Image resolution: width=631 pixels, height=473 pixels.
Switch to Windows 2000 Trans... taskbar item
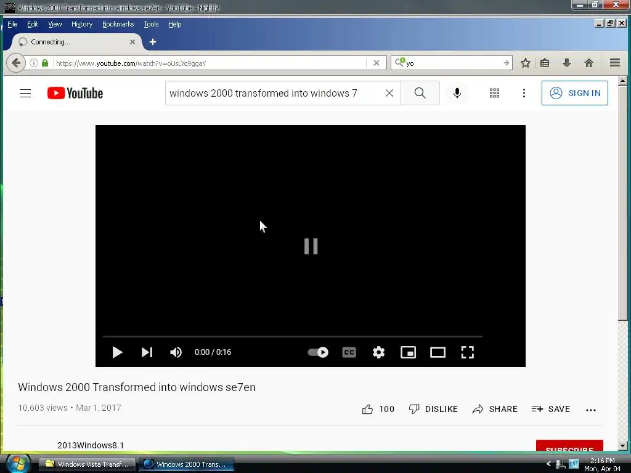[185, 464]
